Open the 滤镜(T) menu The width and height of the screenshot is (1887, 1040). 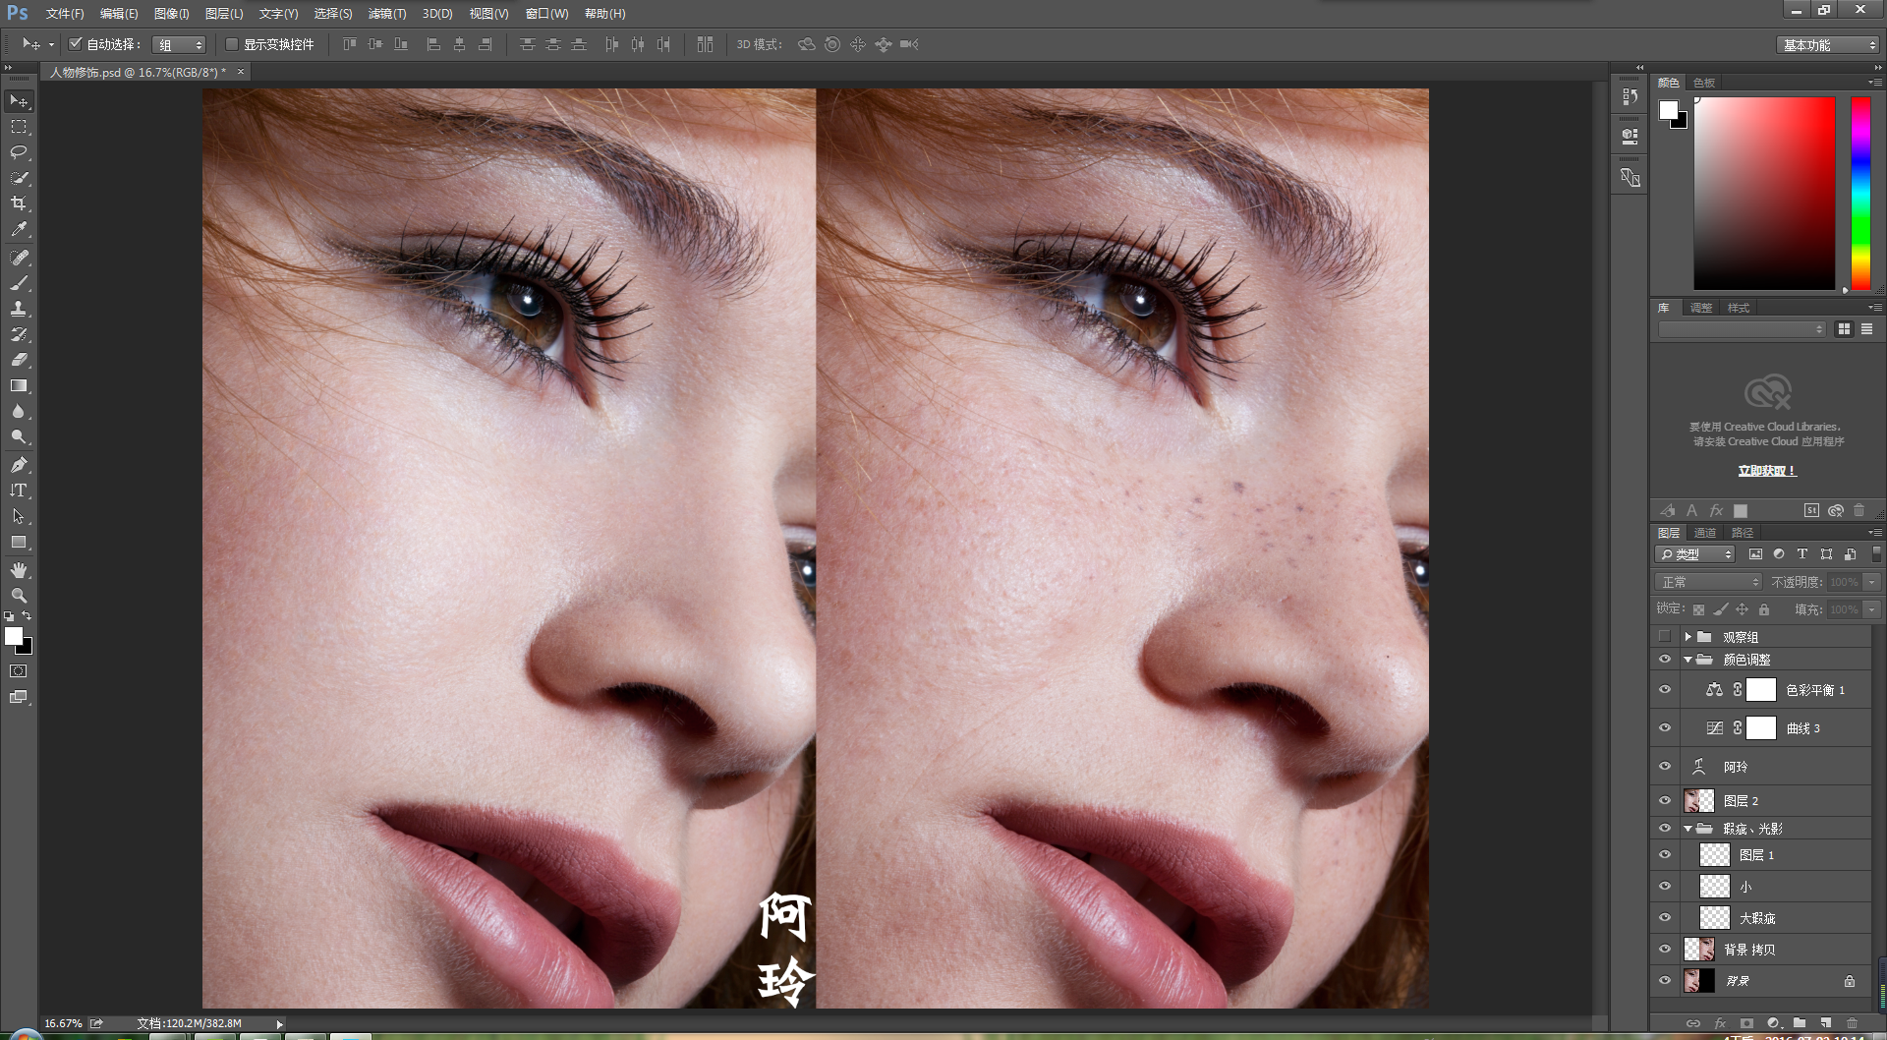[386, 14]
